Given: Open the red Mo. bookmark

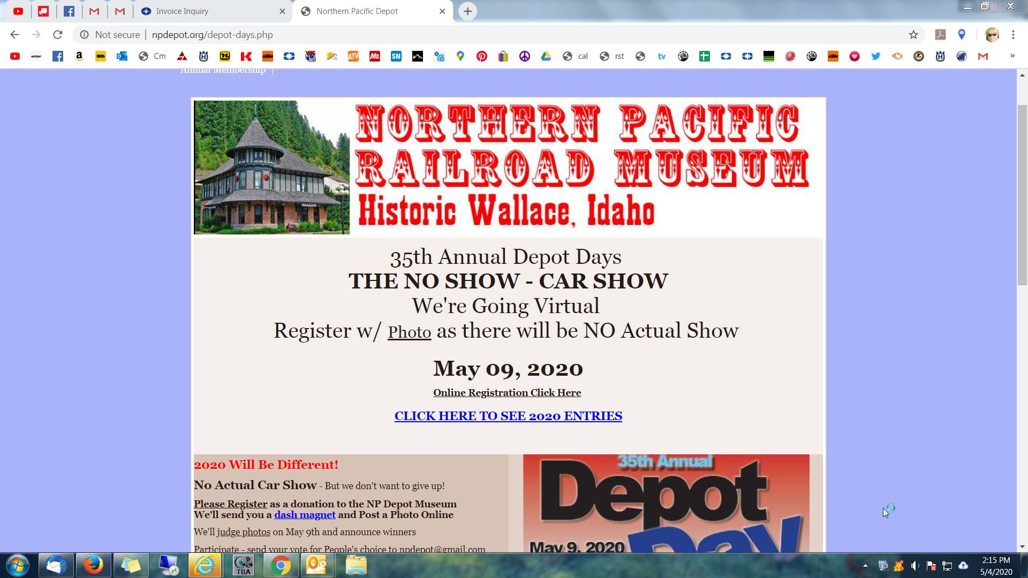Looking at the screenshot, I should (x=375, y=56).
